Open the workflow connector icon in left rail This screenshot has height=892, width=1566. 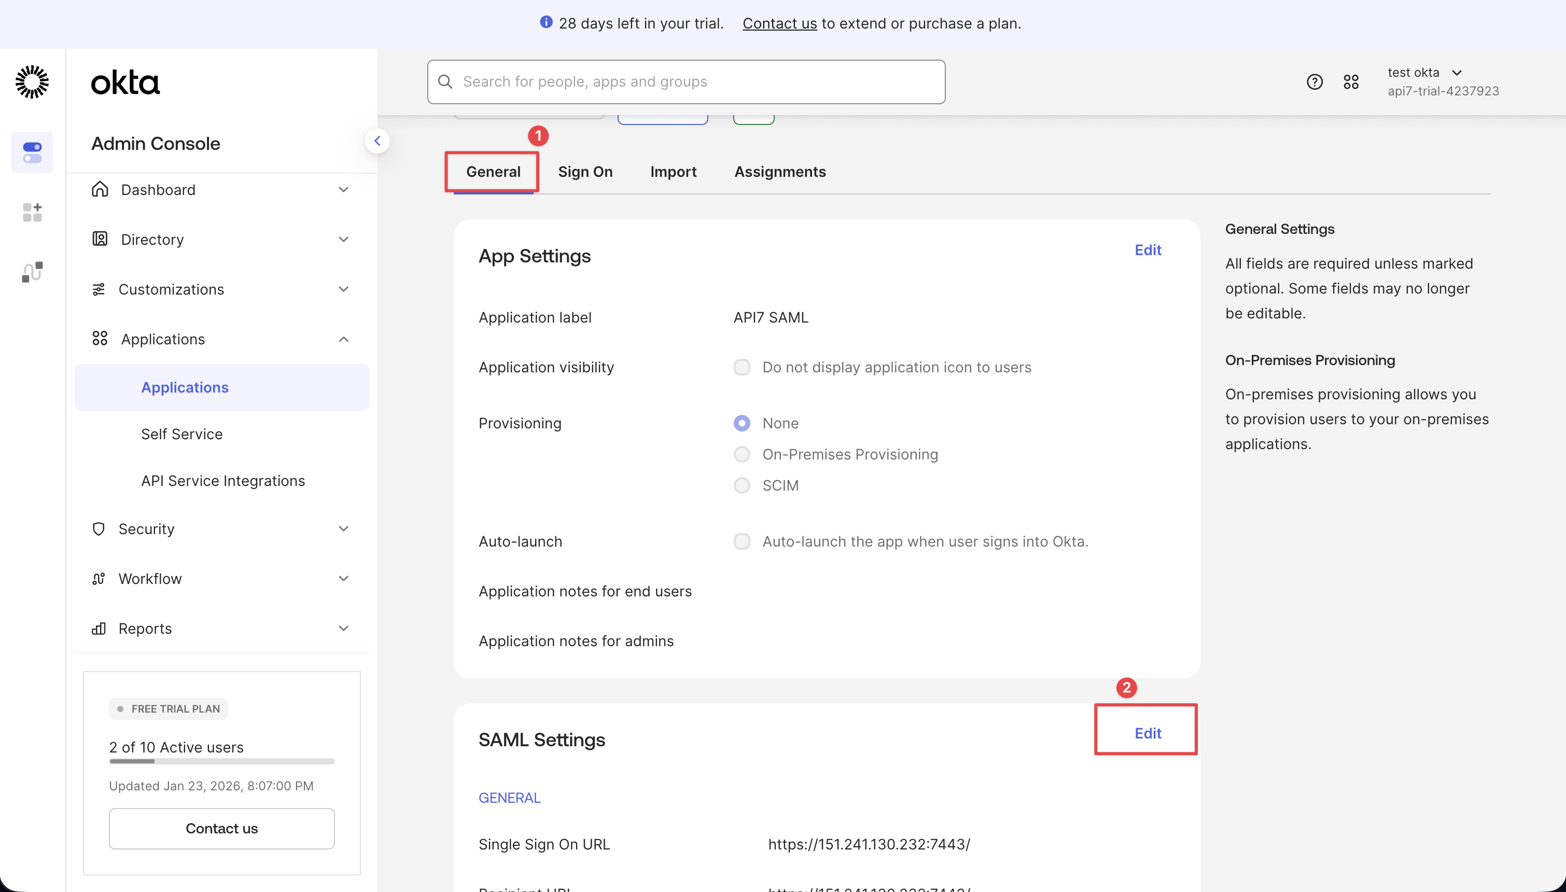tap(32, 271)
